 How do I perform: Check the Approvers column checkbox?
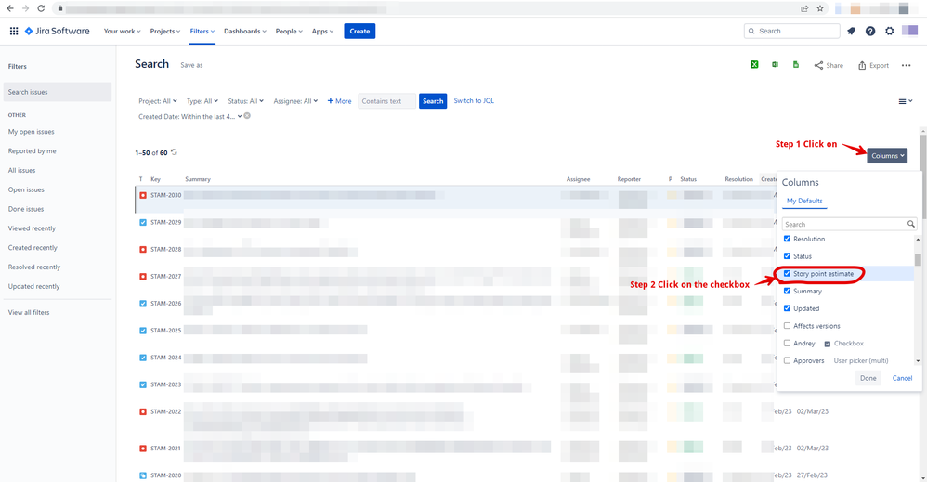pos(787,360)
